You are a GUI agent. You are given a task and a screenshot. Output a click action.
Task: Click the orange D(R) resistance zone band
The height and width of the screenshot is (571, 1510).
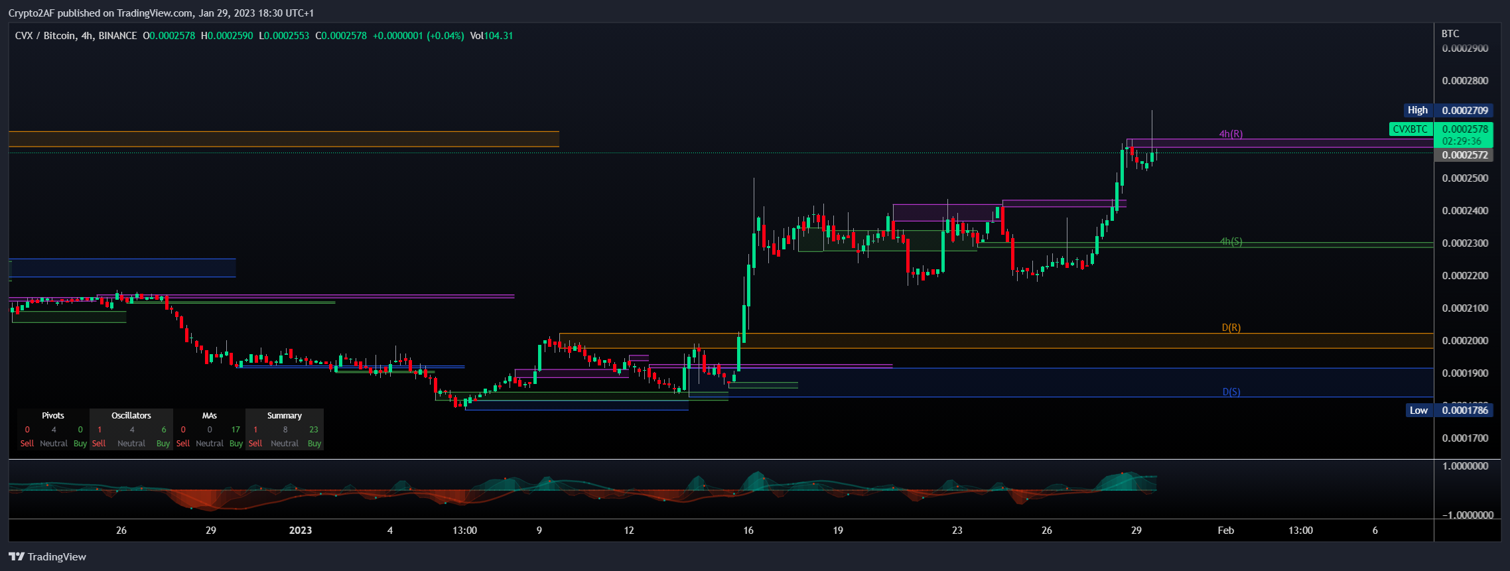pos(995,341)
